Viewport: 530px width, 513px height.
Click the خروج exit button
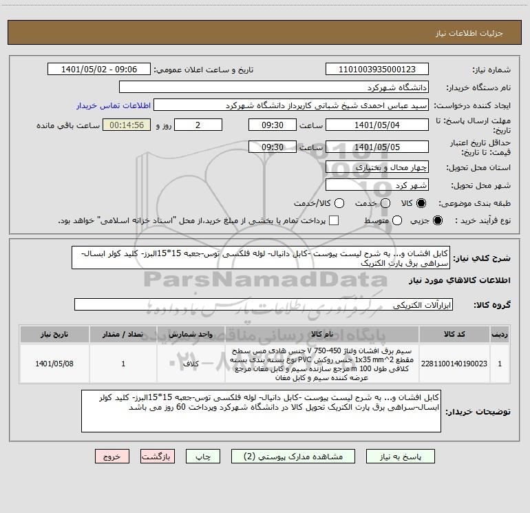tap(112, 457)
